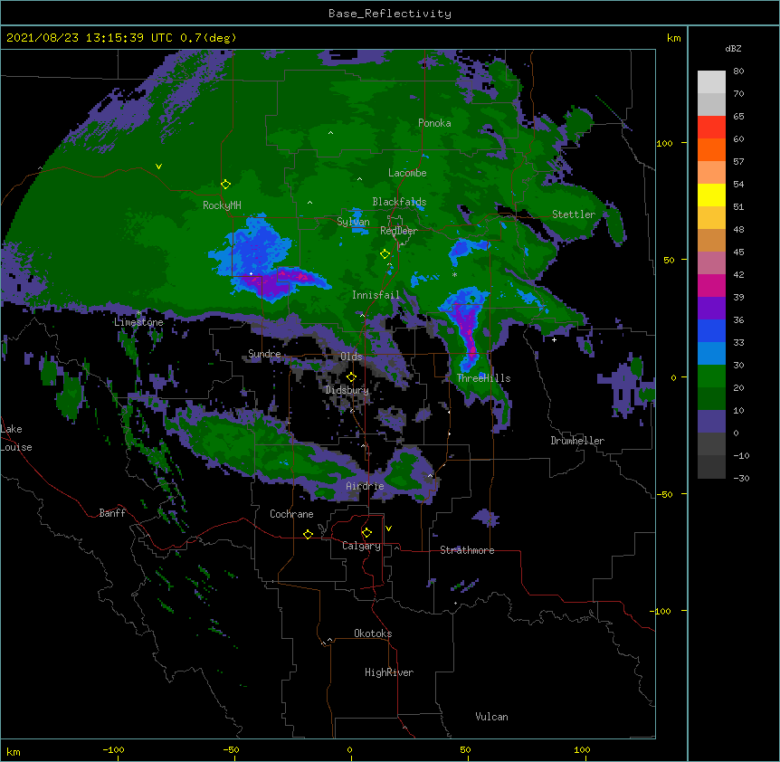
Task: Pick the bright green 20-30 dBZ legend swatch
Action: pyautogui.click(x=711, y=376)
